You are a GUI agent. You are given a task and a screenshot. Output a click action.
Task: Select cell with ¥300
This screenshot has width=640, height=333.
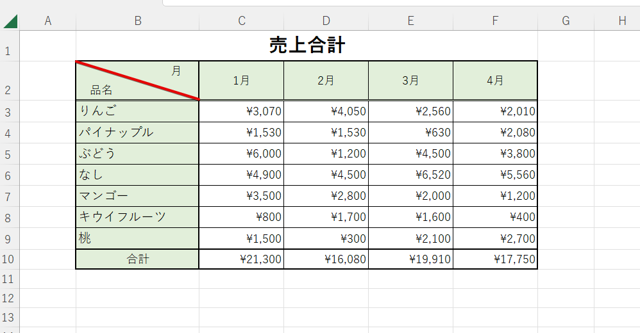pos(326,238)
